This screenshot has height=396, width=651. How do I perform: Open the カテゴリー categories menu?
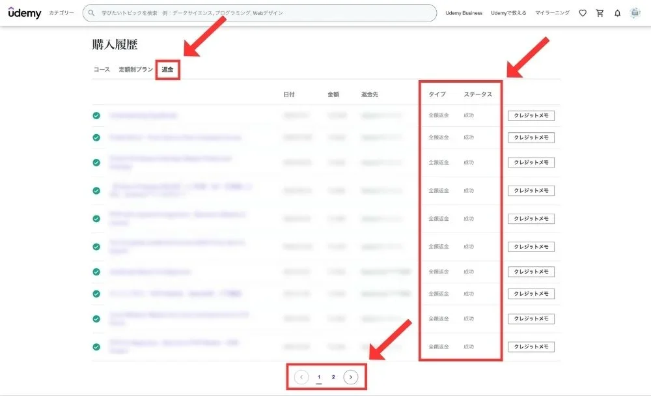tap(62, 13)
